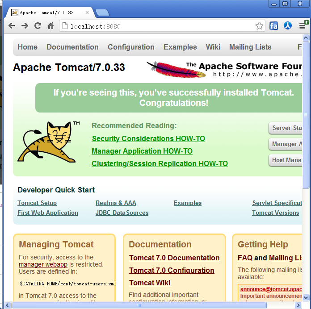The image size is (311, 309).
Task: Open the blue circular extension icon
Action: pos(288,25)
